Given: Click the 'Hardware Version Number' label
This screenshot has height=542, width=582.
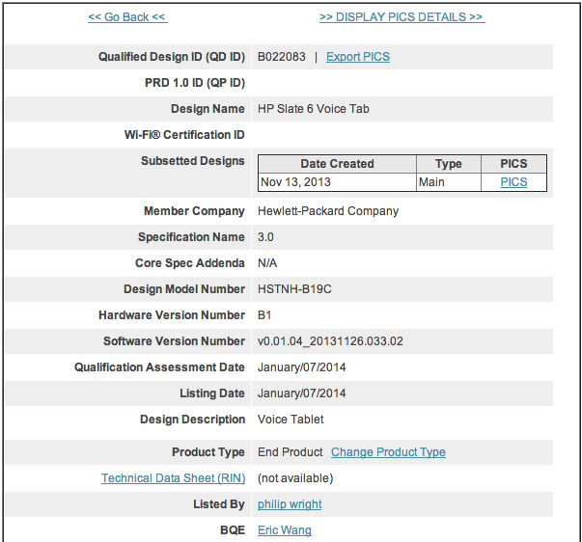Looking at the screenshot, I should point(172,315).
